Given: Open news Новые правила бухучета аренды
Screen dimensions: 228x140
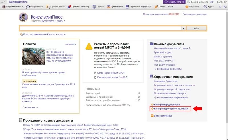Looking at the screenshot, I should coord(44,74).
